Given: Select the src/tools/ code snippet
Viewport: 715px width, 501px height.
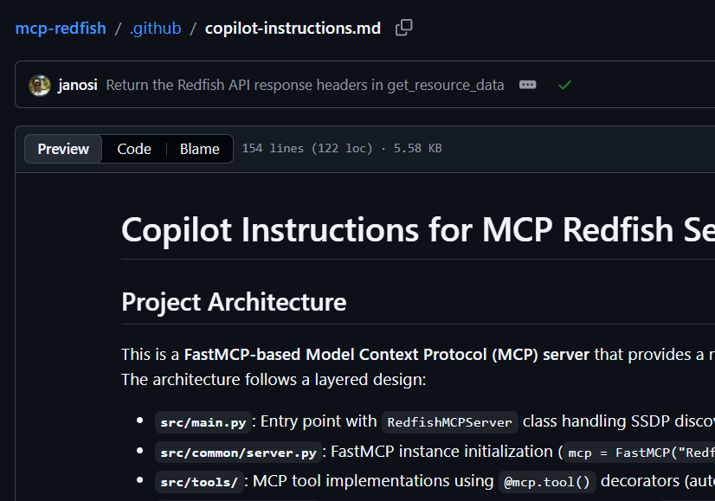Looking at the screenshot, I should point(198,481).
